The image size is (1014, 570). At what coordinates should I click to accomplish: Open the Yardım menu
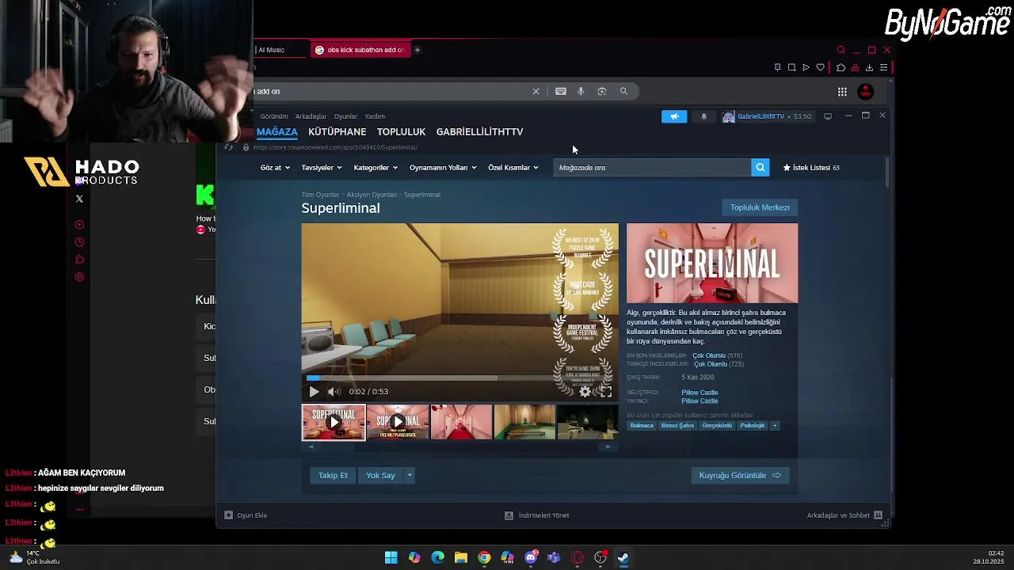pos(375,116)
